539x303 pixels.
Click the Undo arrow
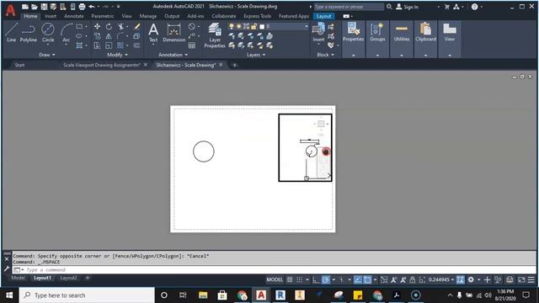click(92, 7)
